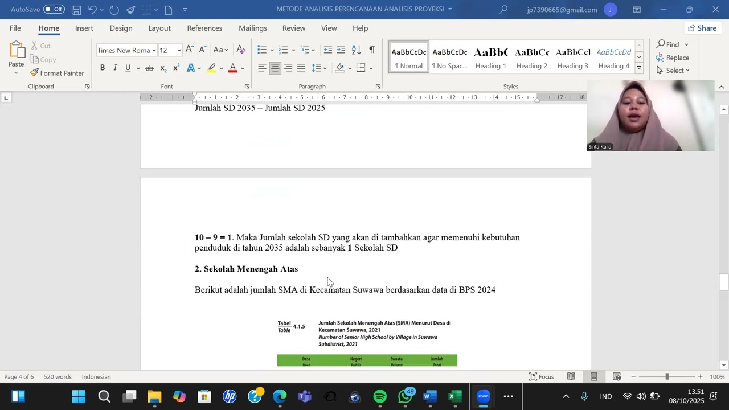Apply subscript formatting

(x=163, y=68)
